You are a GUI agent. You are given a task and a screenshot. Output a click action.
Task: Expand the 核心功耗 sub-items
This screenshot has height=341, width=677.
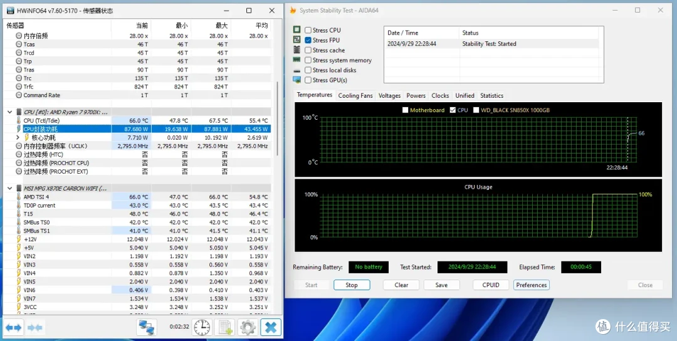pyautogui.click(x=18, y=137)
